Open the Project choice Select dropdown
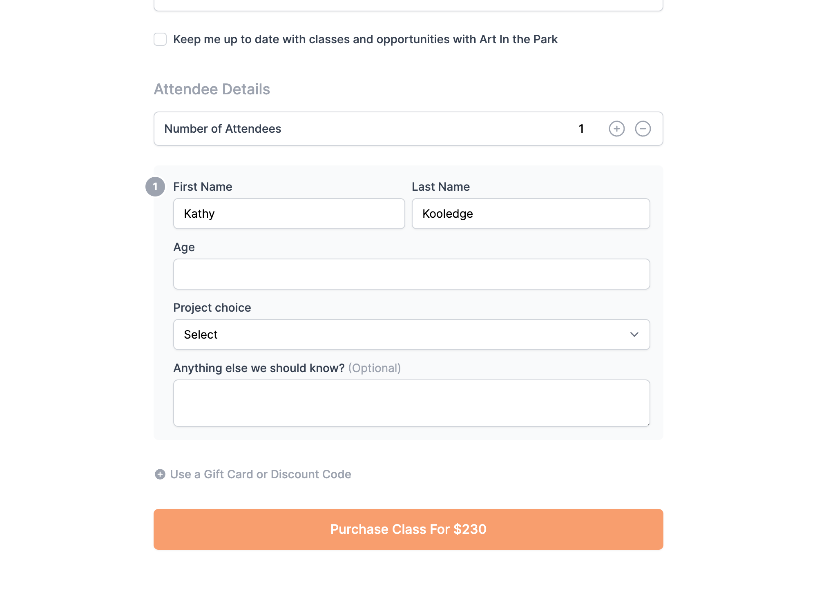Screen dimensions: 817x589 click(x=411, y=335)
